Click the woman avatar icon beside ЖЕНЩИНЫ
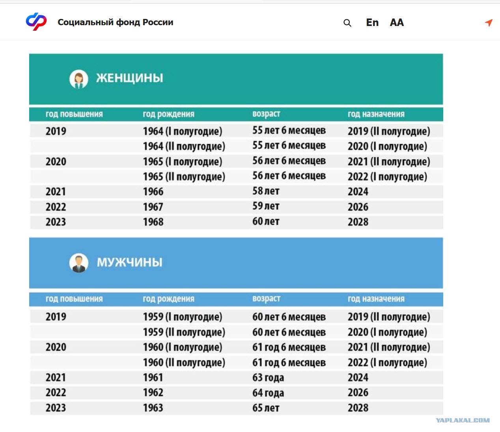This screenshot has height=432, width=500. click(79, 79)
